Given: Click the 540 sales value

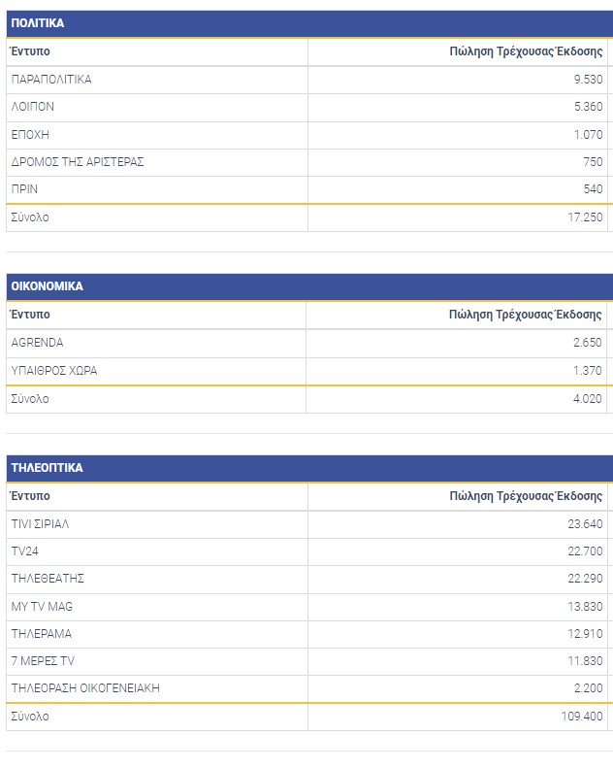Looking at the screenshot, I should 593,189.
